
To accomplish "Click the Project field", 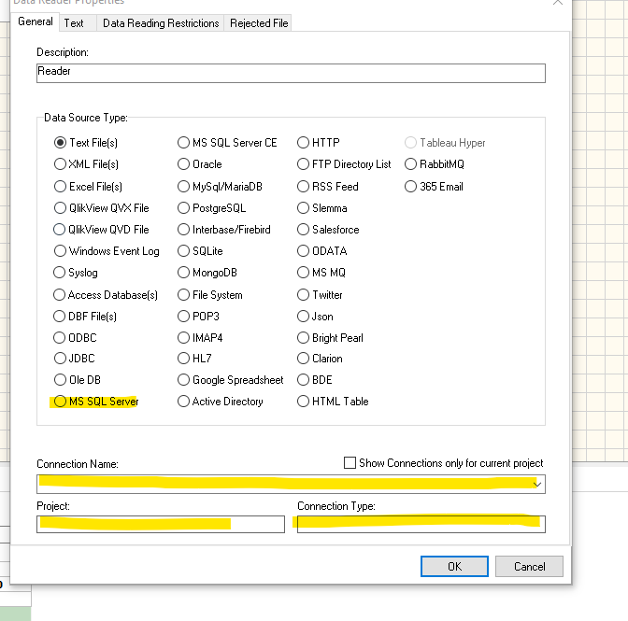I will (161, 524).
